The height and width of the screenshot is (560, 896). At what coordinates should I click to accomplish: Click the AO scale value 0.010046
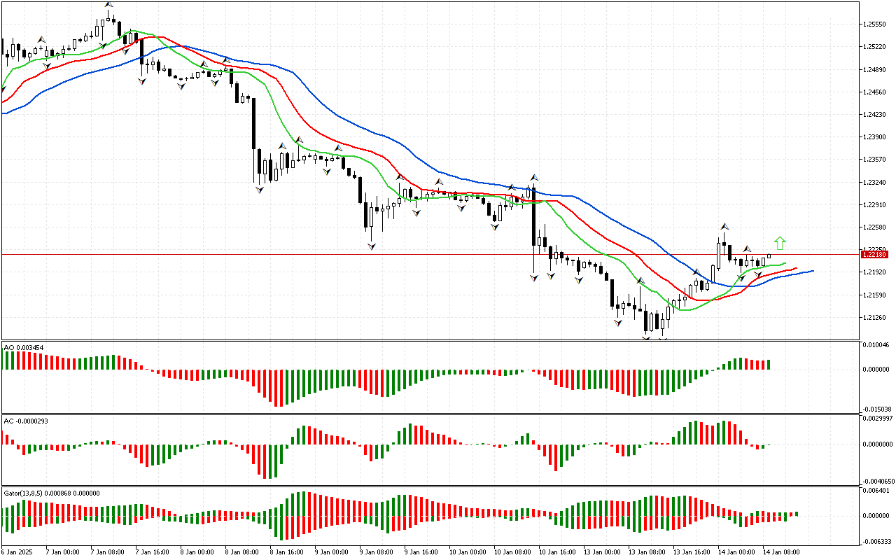(x=878, y=345)
